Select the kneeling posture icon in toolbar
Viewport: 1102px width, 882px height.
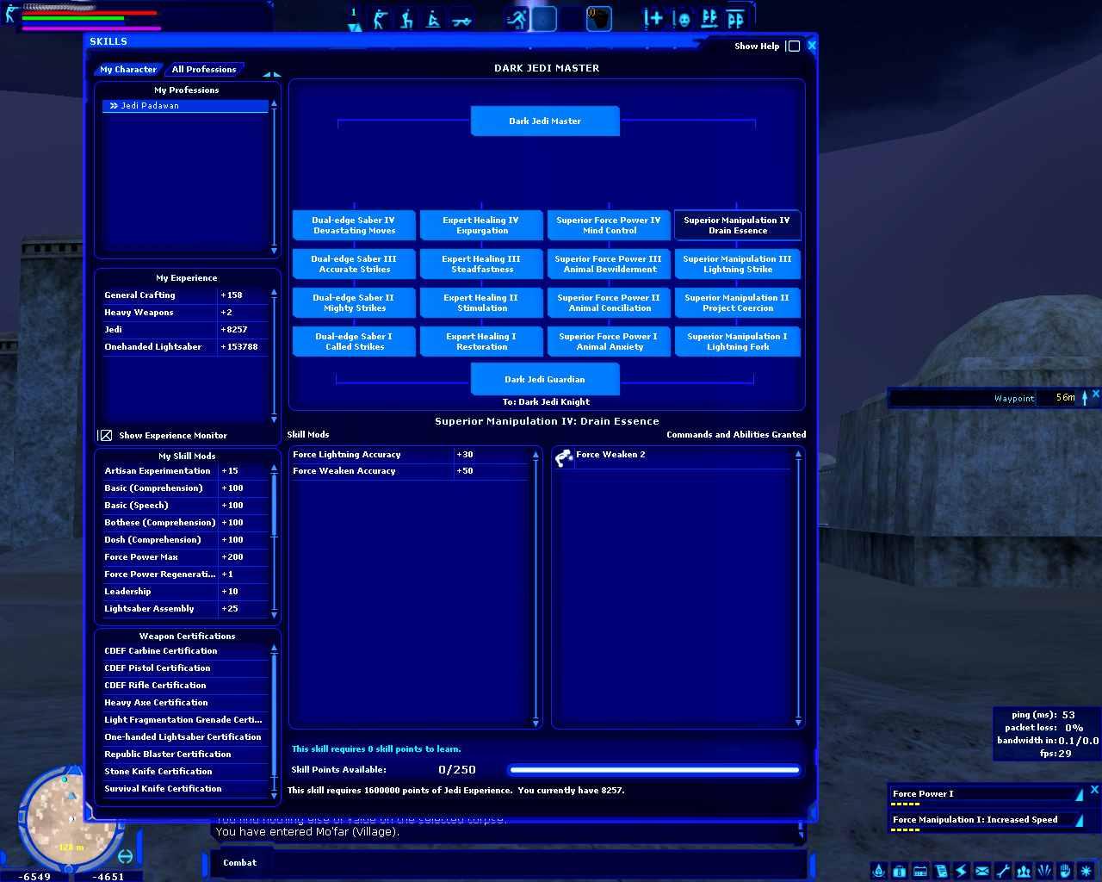[x=406, y=19]
